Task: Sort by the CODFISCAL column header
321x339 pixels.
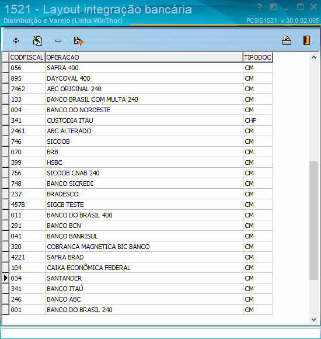Action: click(27, 57)
